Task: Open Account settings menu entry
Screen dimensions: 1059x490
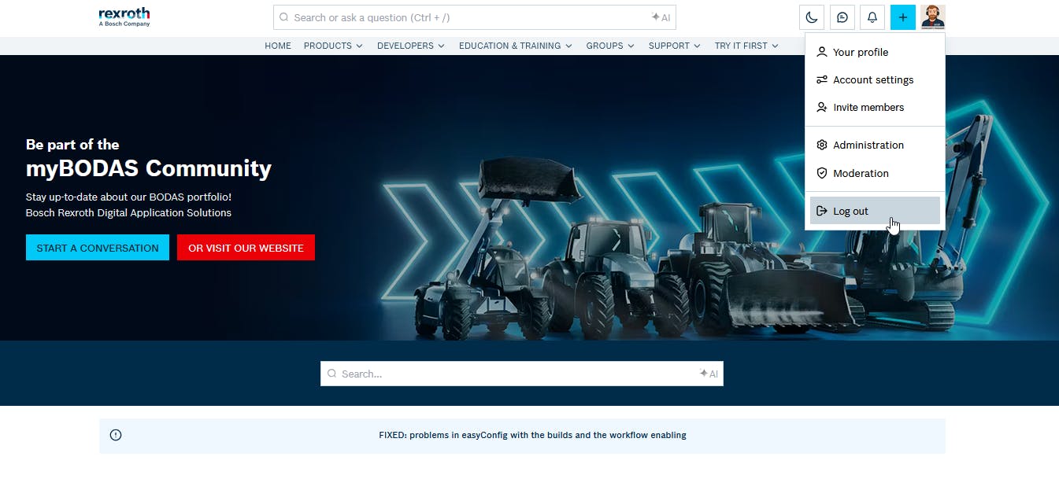Action: point(875,79)
